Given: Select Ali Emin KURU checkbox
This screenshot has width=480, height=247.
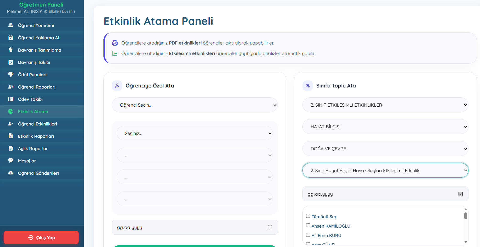Looking at the screenshot, I should pyautogui.click(x=308, y=235).
